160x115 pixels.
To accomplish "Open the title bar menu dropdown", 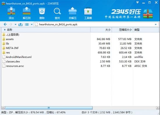I will click(137, 2).
